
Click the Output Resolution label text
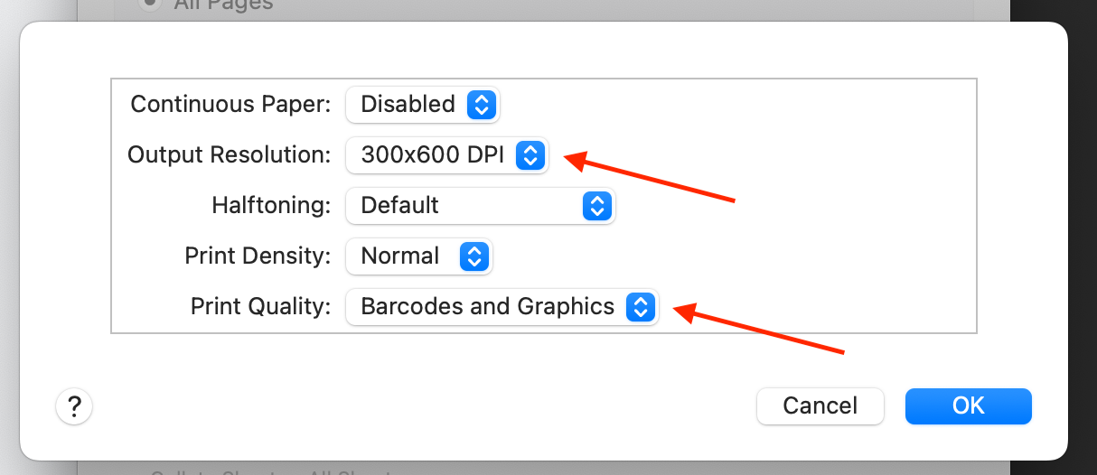[230, 155]
